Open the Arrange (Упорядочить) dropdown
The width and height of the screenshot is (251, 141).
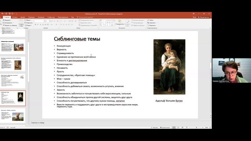[120, 23]
